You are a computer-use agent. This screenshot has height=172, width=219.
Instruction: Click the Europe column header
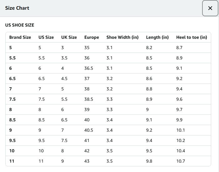[x=91, y=37]
